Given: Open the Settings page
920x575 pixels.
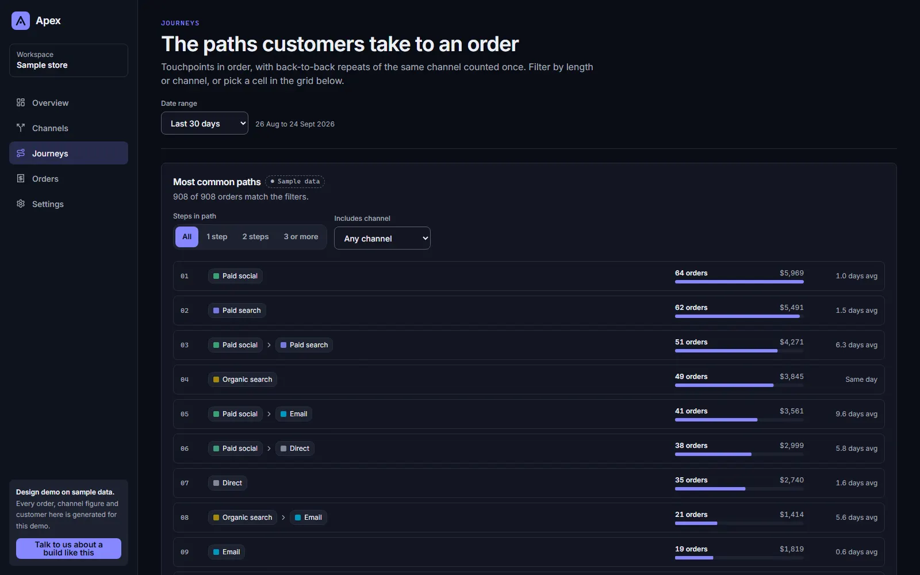Looking at the screenshot, I should point(68,204).
